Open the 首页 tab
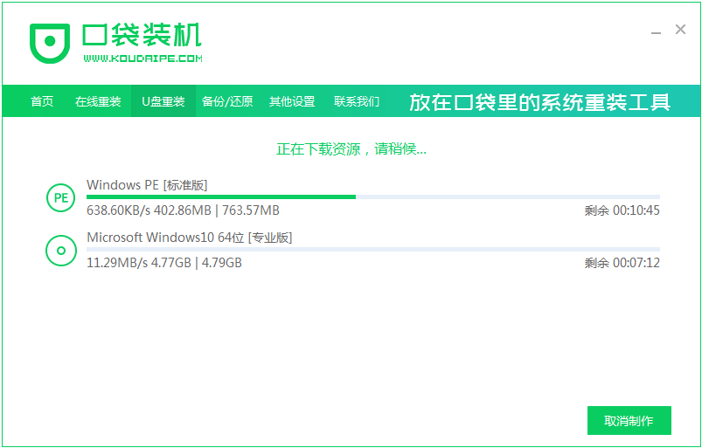The height and width of the screenshot is (448, 702). (x=42, y=101)
